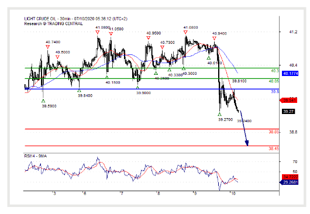The image size is (310, 214).
Task: Click the green triangle above 40.1500
Action: click(107, 77)
